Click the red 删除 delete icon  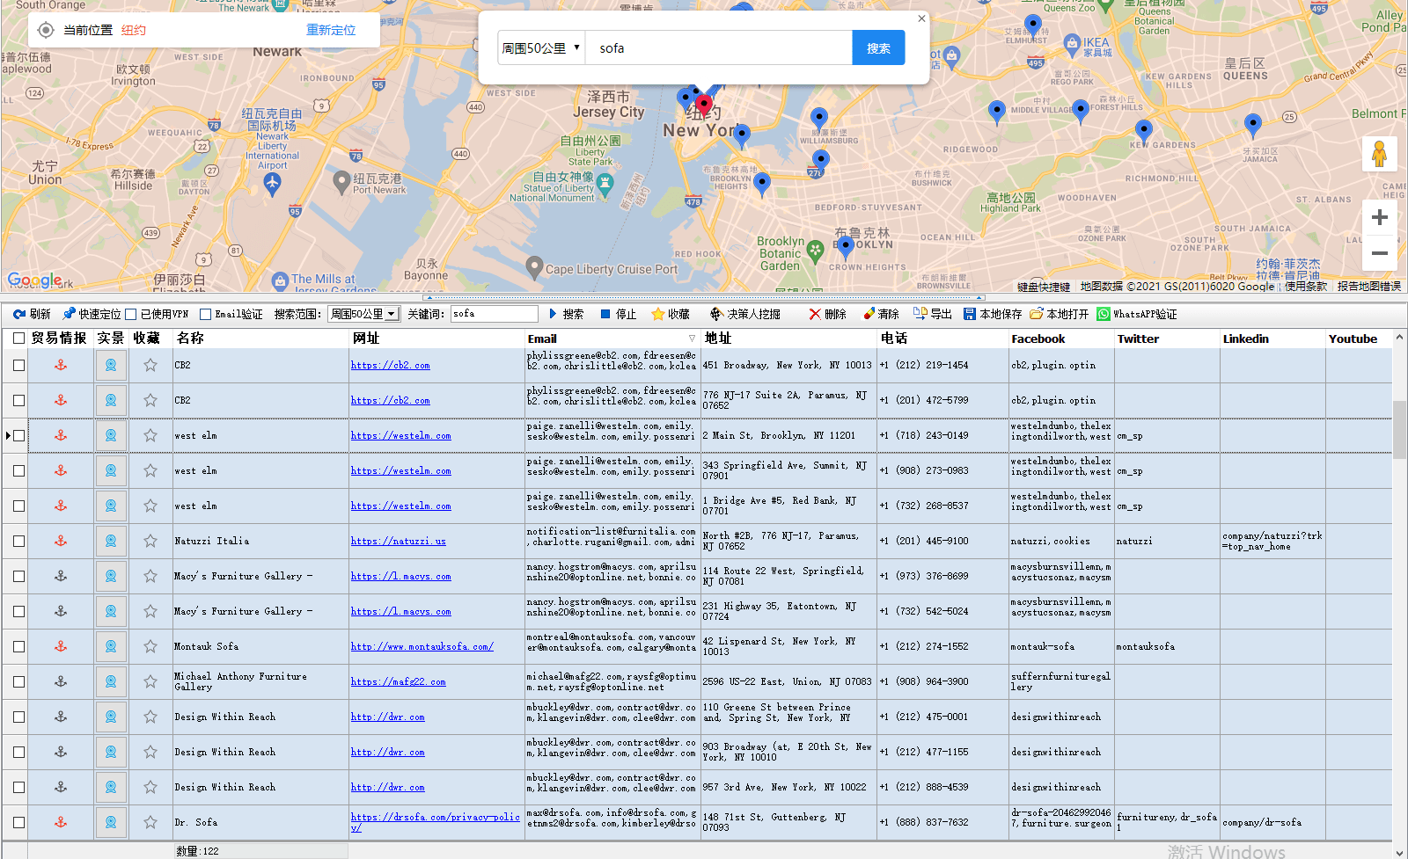815,314
